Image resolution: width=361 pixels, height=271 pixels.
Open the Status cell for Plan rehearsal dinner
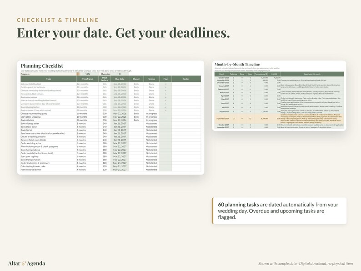[151, 170]
